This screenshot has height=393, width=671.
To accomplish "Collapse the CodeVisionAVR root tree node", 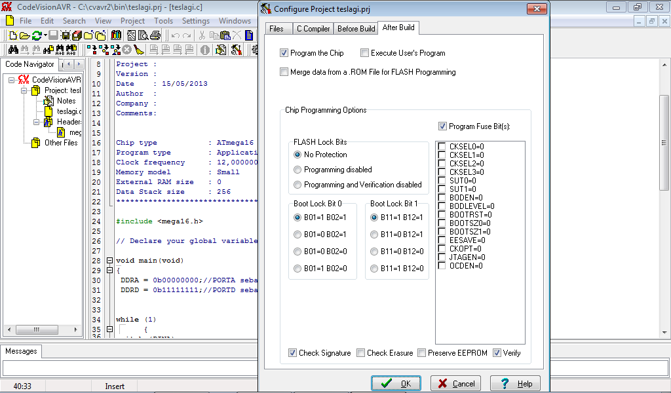I will coord(12,80).
